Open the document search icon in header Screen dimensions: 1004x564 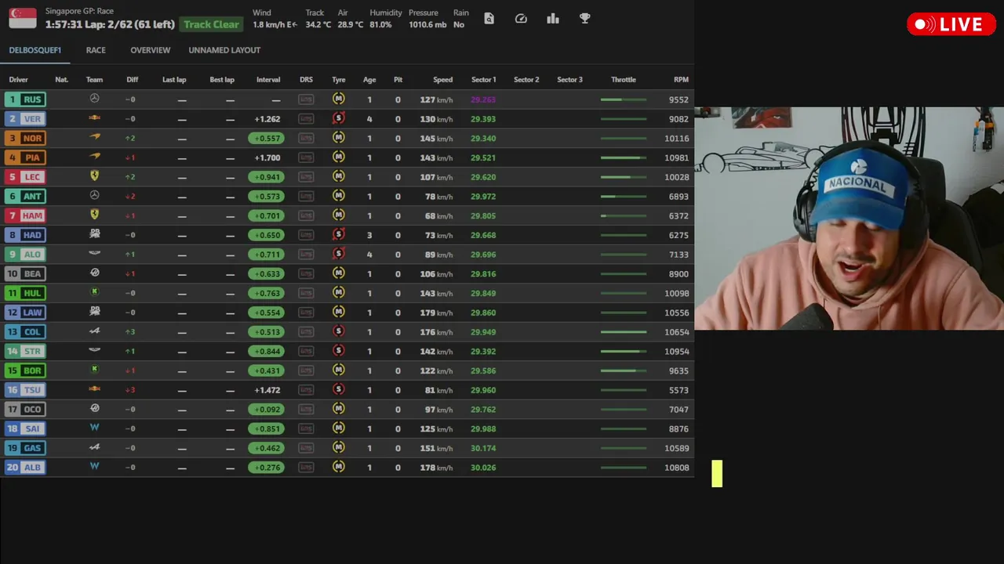[x=489, y=18]
